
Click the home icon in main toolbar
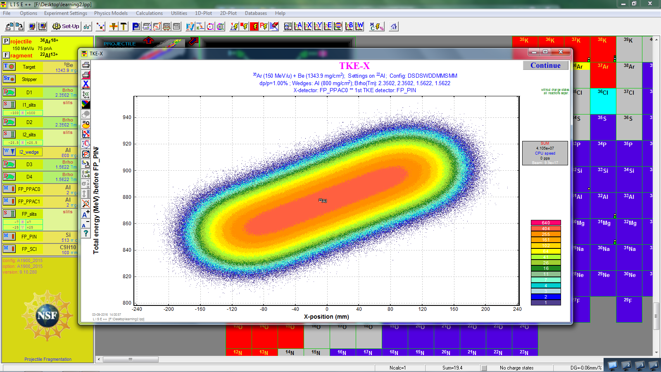click(x=393, y=26)
